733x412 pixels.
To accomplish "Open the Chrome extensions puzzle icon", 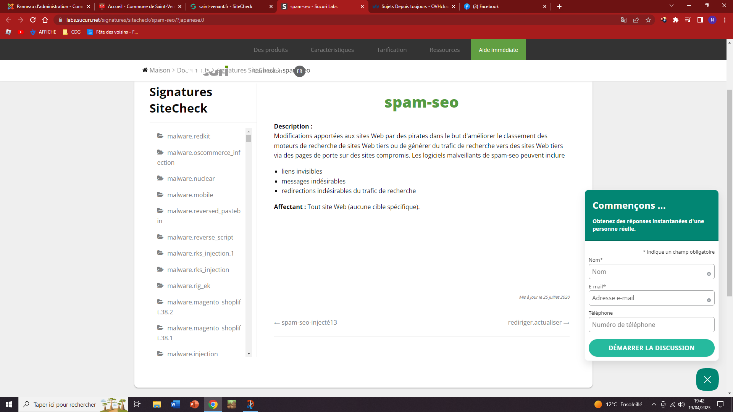I will [x=675, y=20].
